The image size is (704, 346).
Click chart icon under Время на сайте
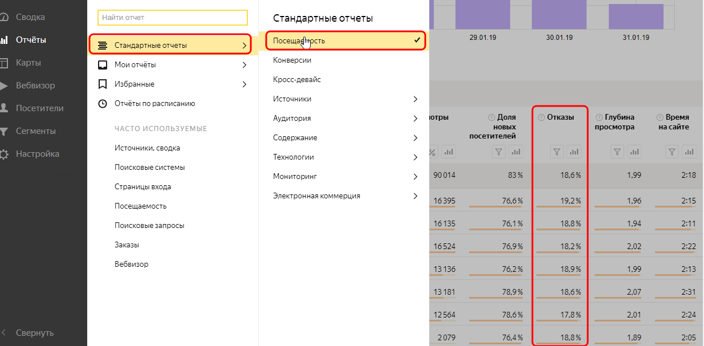tap(689, 152)
